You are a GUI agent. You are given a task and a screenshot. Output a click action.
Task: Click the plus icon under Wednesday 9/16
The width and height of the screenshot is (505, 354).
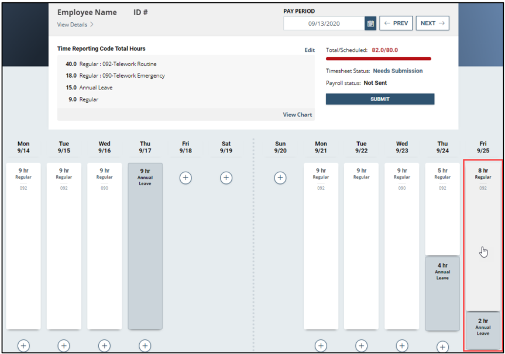[x=104, y=345]
